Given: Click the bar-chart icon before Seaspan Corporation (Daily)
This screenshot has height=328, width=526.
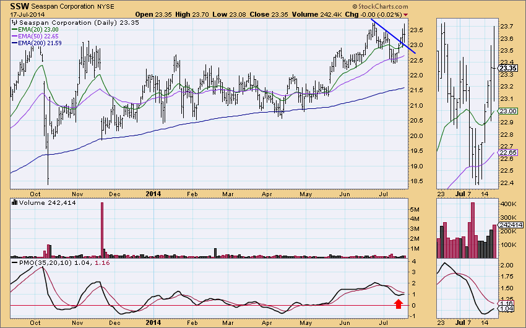Looking at the screenshot, I should pyautogui.click(x=14, y=22).
